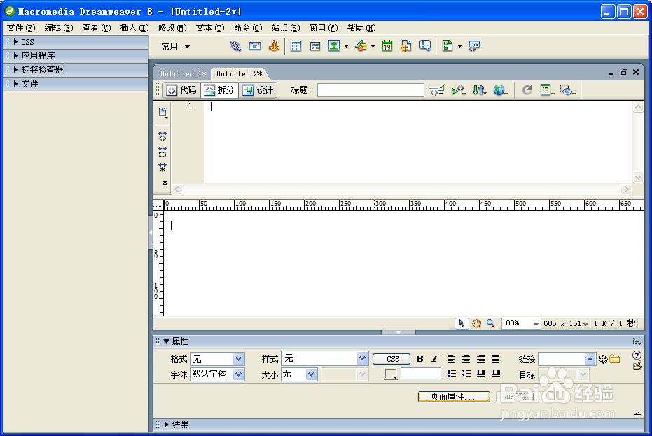The height and width of the screenshot is (436, 652).
Task: Click point-to-file target icon
Action: (603, 359)
